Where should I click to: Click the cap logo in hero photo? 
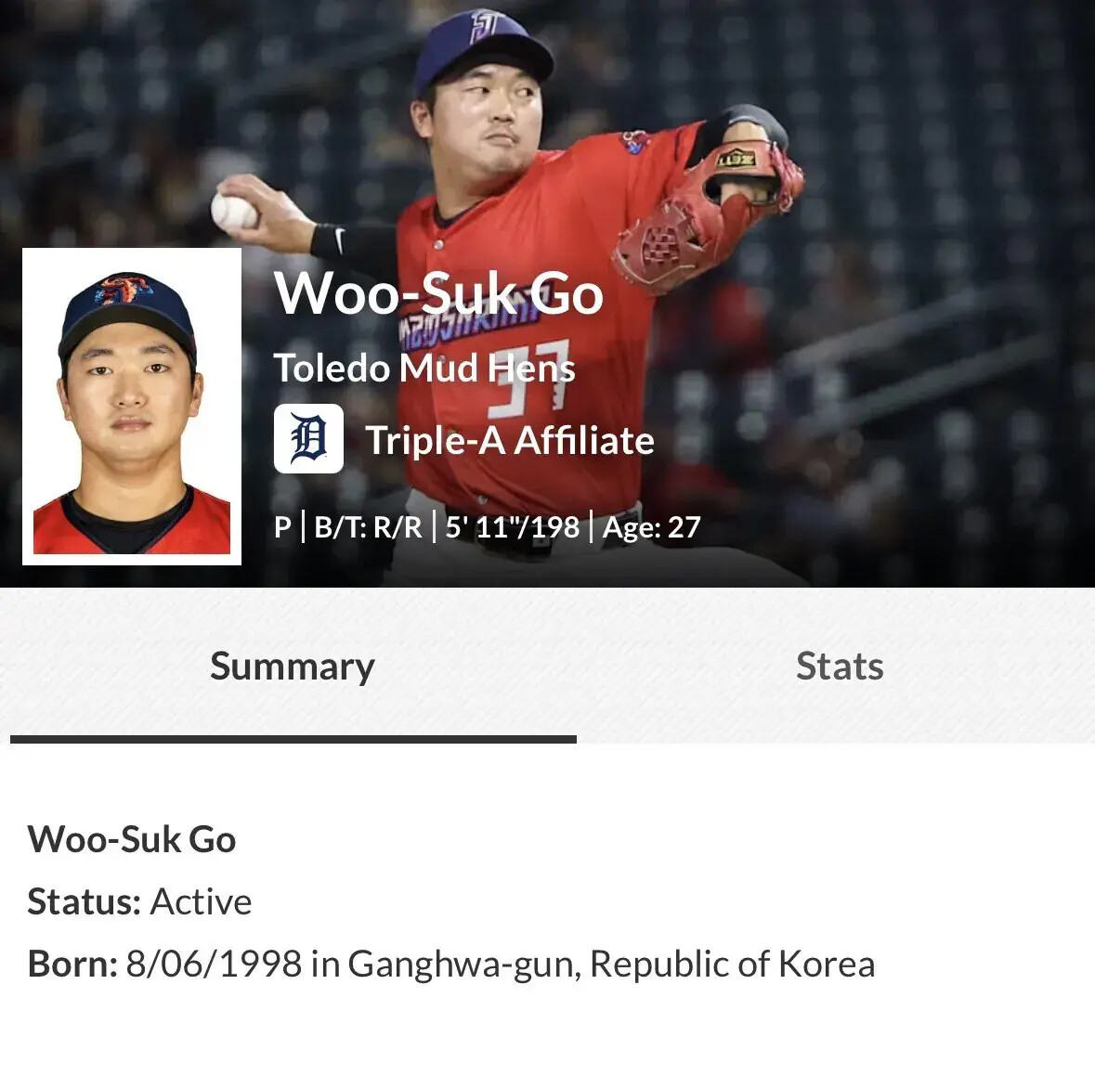pyautogui.click(x=486, y=26)
